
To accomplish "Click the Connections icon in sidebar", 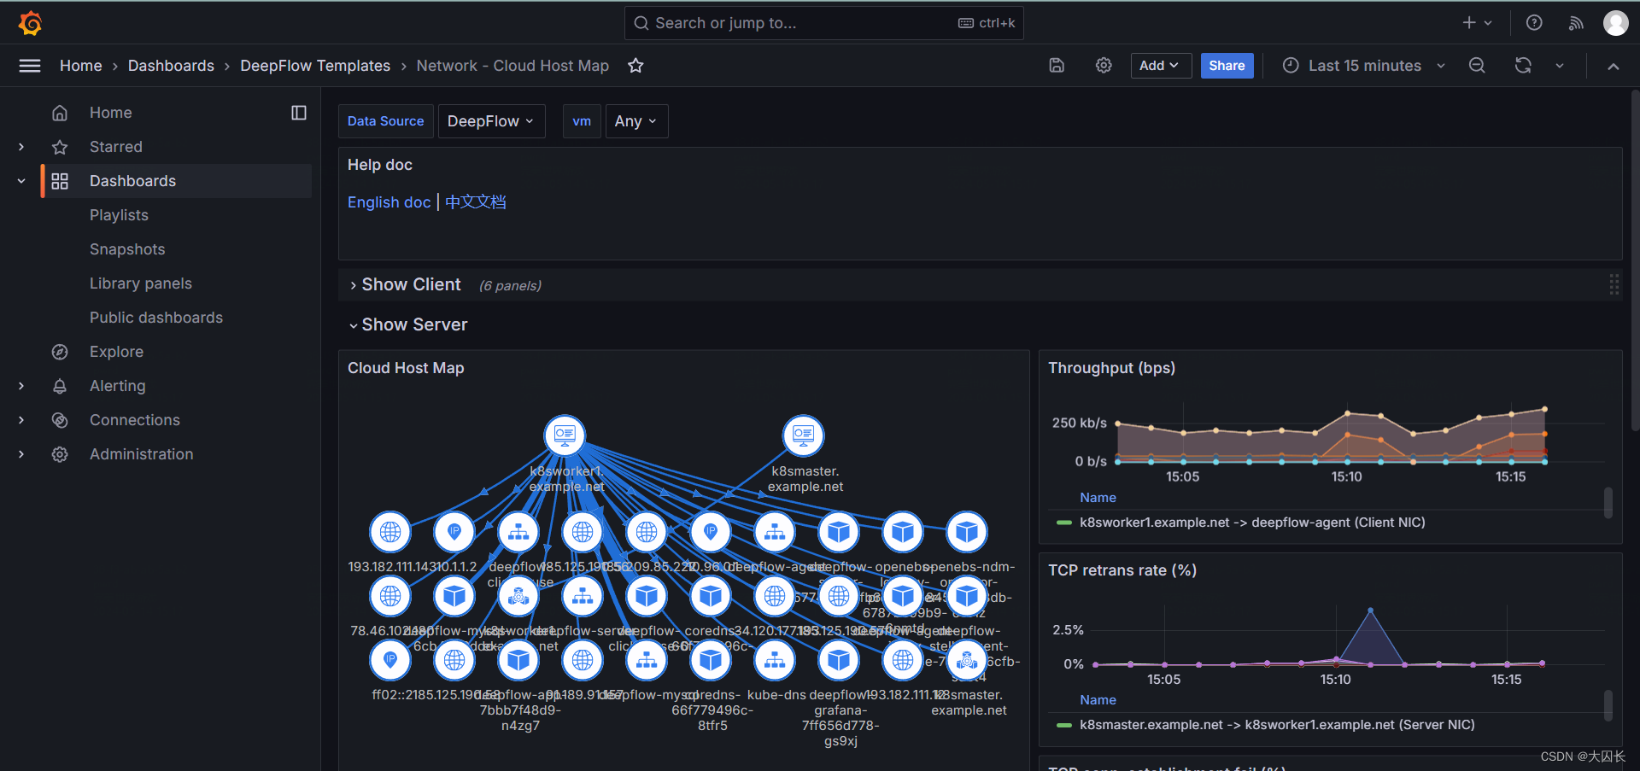I will (x=60, y=420).
